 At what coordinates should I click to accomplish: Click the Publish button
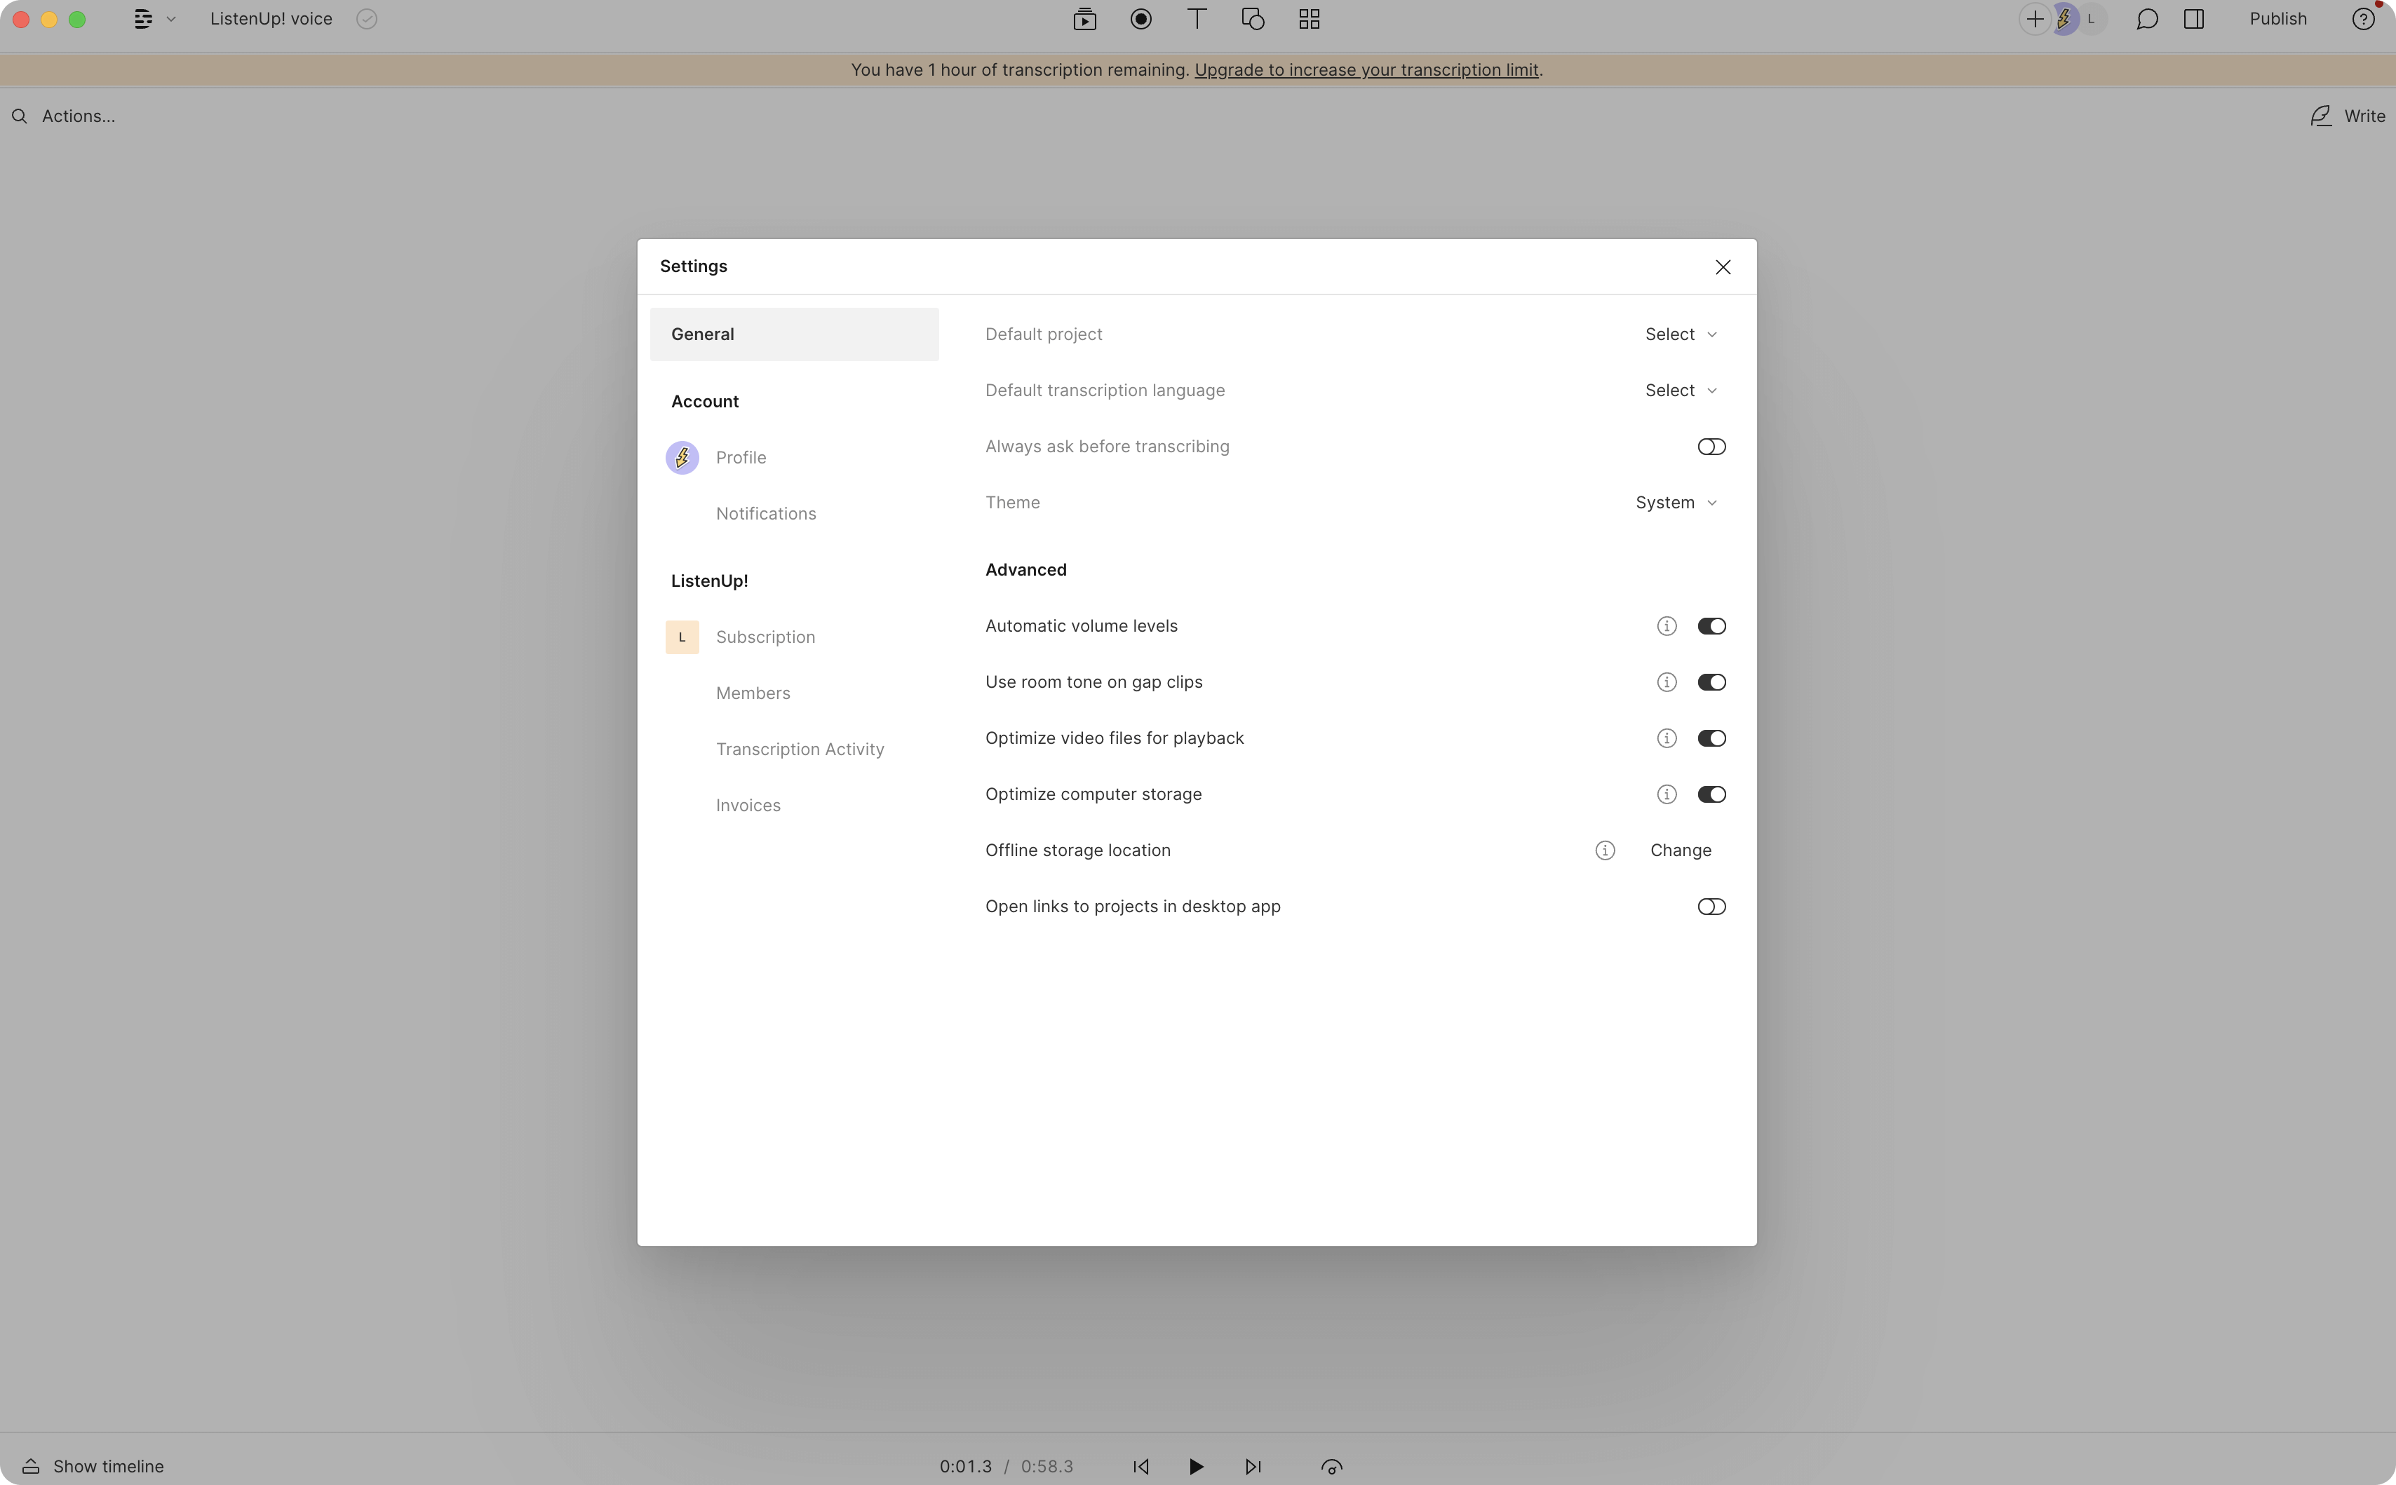[2278, 19]
